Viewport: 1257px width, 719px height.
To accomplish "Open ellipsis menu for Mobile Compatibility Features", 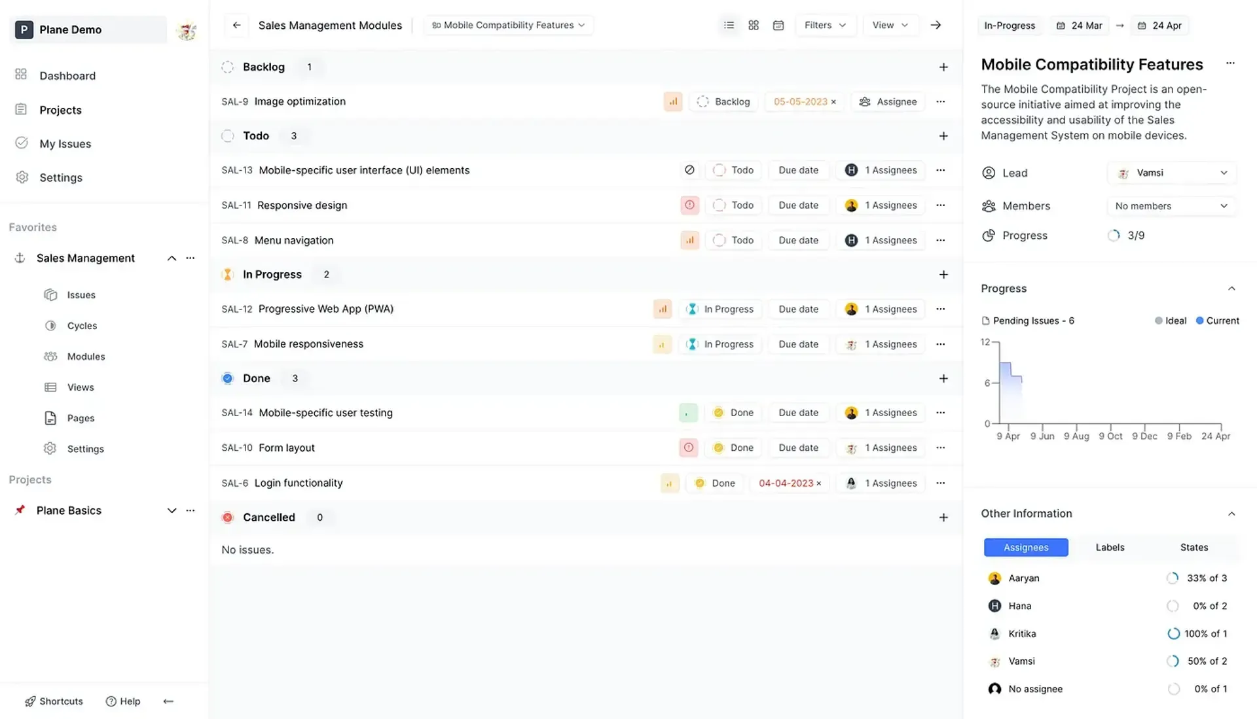I will click(1230, 63).
